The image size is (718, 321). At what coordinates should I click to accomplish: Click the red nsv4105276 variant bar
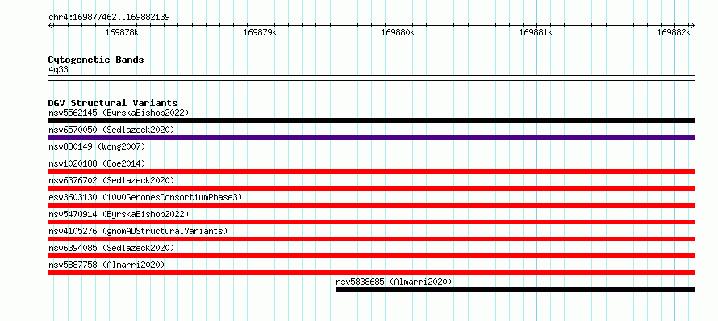371,239
